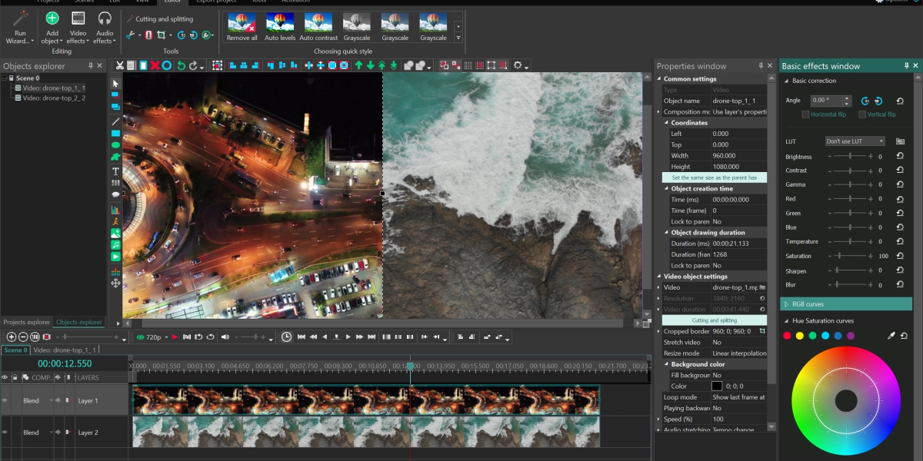Screen dimensions: 923x461
Task: Click the Cutting and splitting properties button
Action: pyautogui.click(x=714, y=320)
